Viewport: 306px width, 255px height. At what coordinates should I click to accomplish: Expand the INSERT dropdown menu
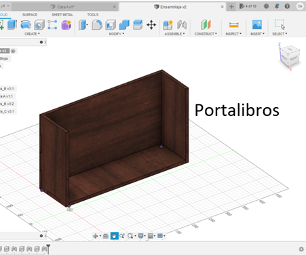pyautogui.click(x=257, y=34)
